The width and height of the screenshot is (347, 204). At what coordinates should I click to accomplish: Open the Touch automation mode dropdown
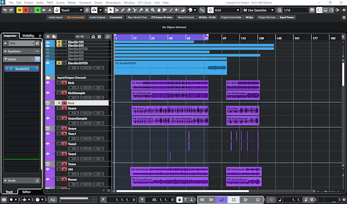click(81, 10)
